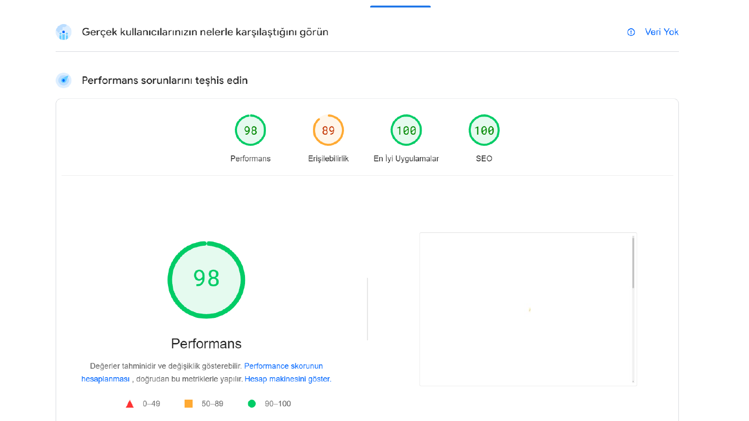
Task: Click the large 98 performance gauge
Action: [207, 280]
